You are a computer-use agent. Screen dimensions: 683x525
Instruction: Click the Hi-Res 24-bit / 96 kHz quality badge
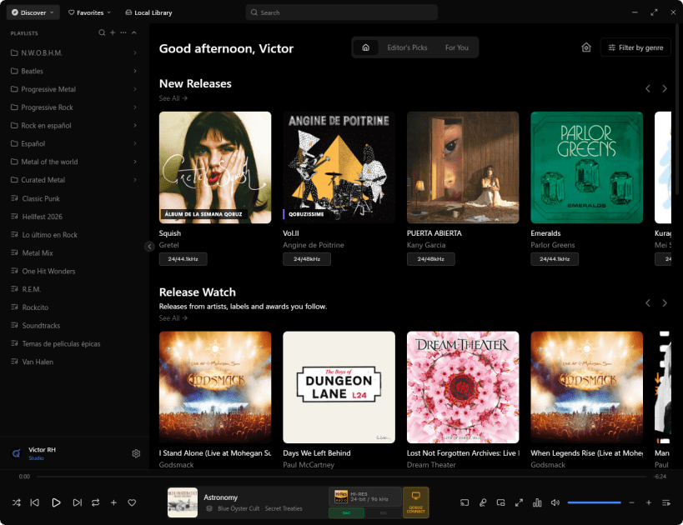(x=365, y=497)
